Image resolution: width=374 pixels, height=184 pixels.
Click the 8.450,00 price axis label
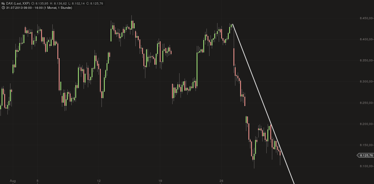366,18
